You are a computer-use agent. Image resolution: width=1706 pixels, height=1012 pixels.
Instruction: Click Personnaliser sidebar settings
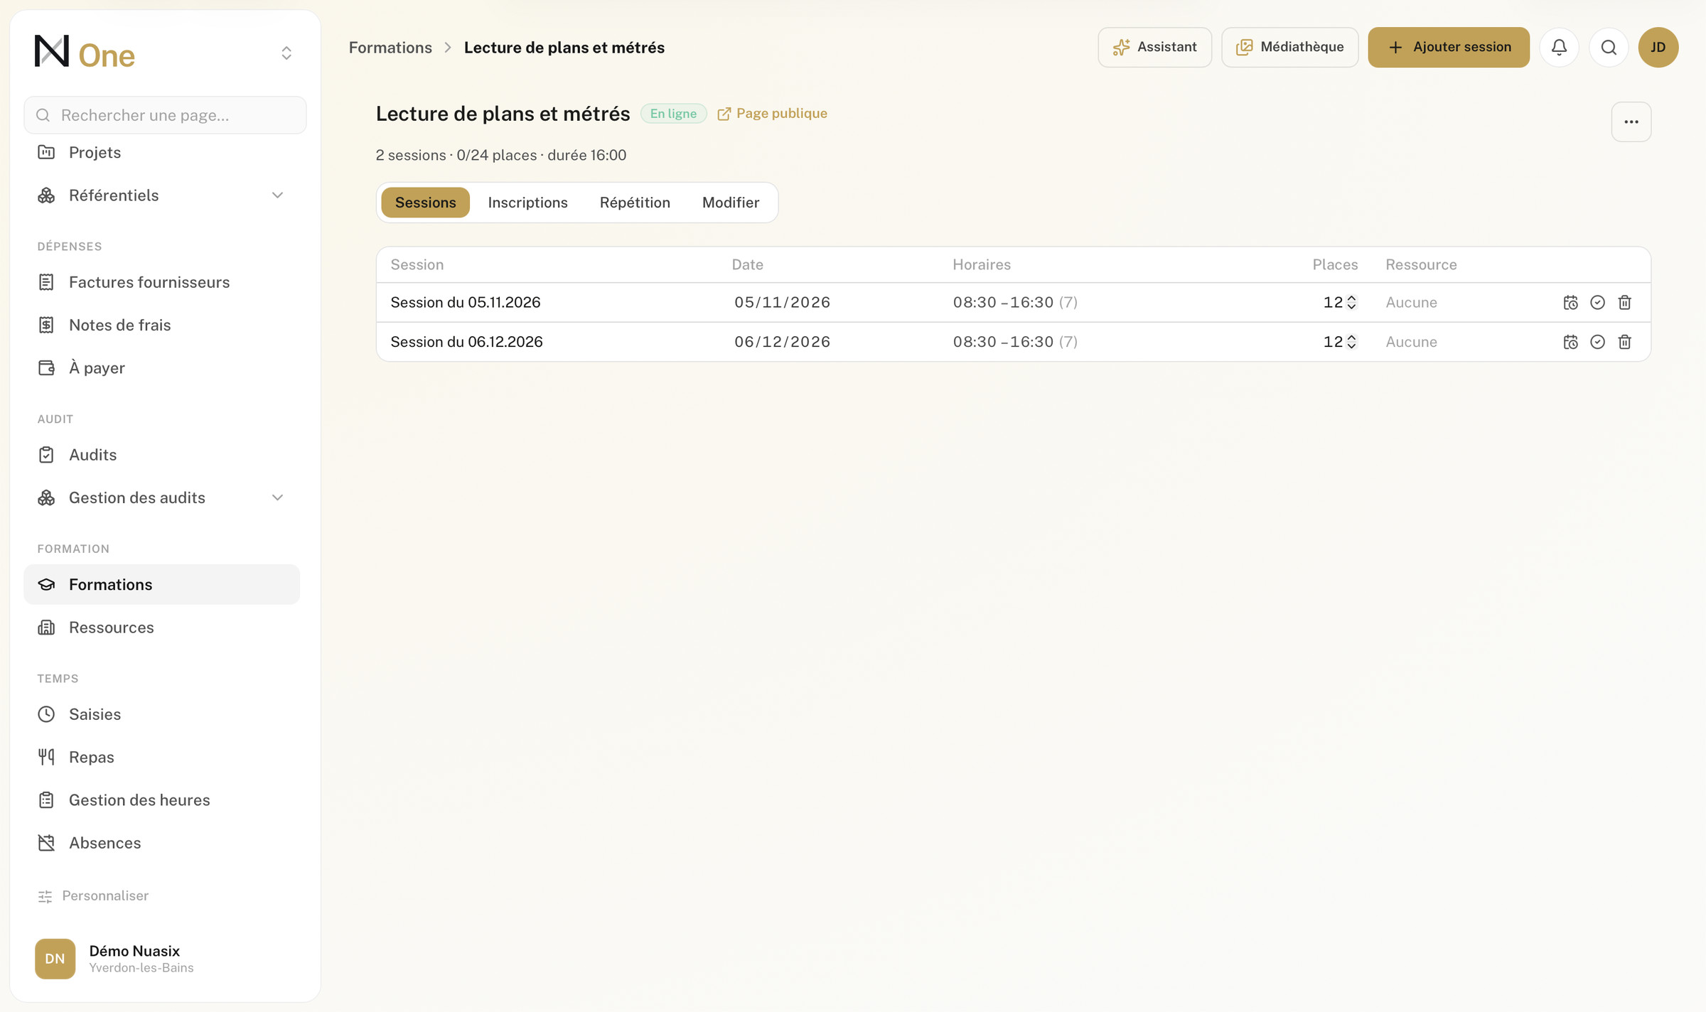(x=93, y=895)
